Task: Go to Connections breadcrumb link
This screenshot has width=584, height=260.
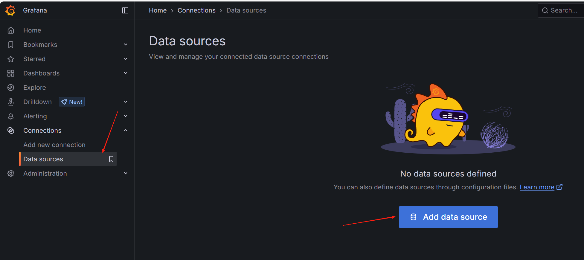Action: pos(196,10)
